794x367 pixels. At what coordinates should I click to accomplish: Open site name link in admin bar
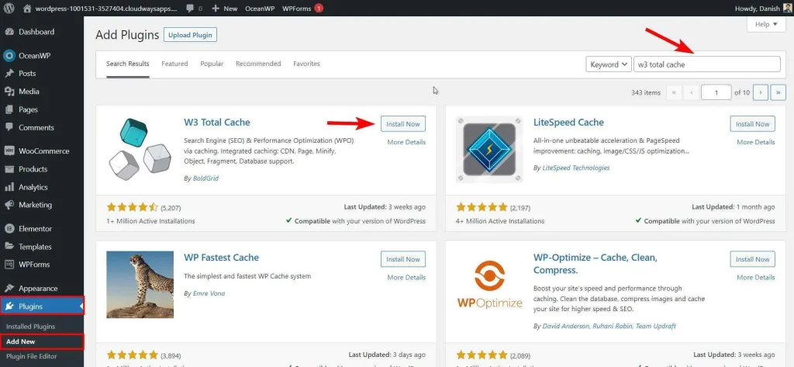pyautogui.click(x=107, y=9)
